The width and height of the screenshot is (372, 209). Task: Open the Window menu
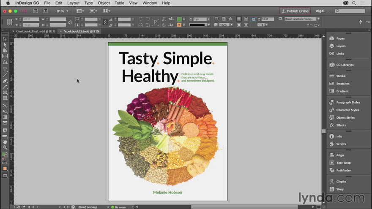150,3
